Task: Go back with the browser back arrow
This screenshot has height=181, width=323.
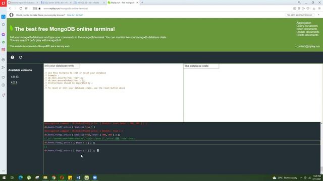Action: coord(10,9)
